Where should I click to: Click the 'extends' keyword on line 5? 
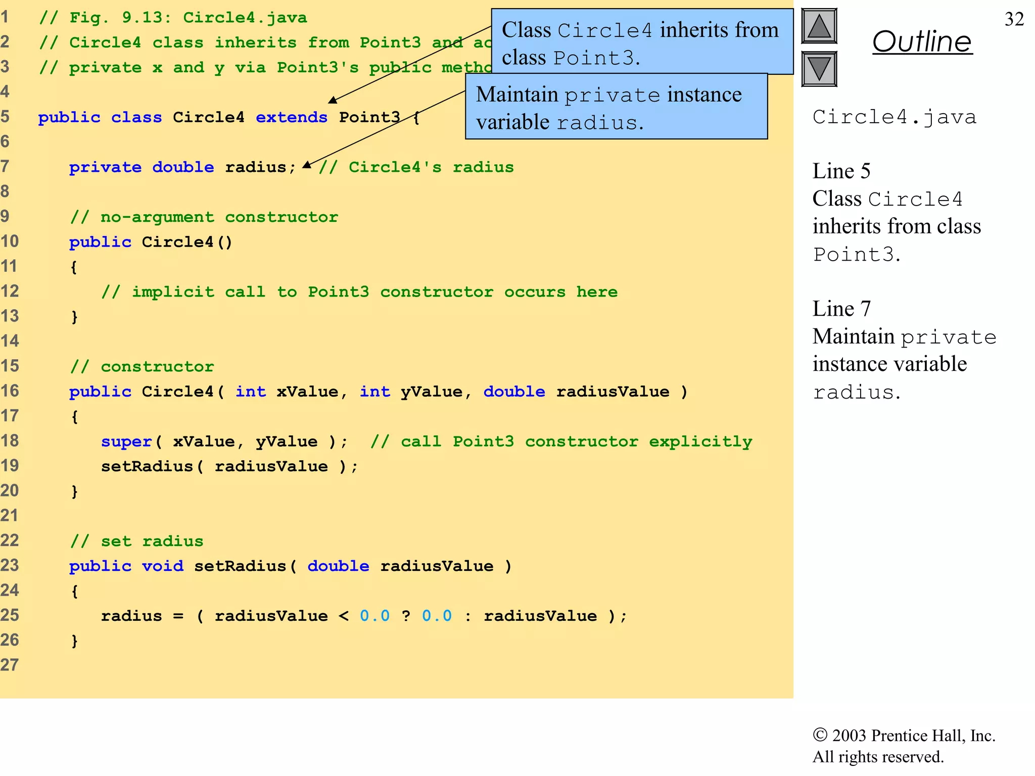tap(291, 117)
